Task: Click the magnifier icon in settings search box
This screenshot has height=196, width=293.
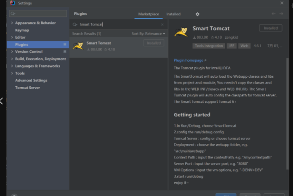Action: tap(13, 14)
